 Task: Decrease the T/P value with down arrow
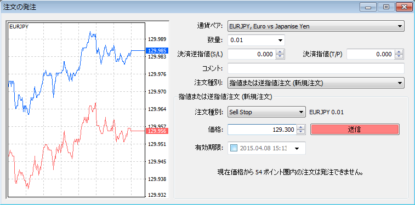coord(399,57)
